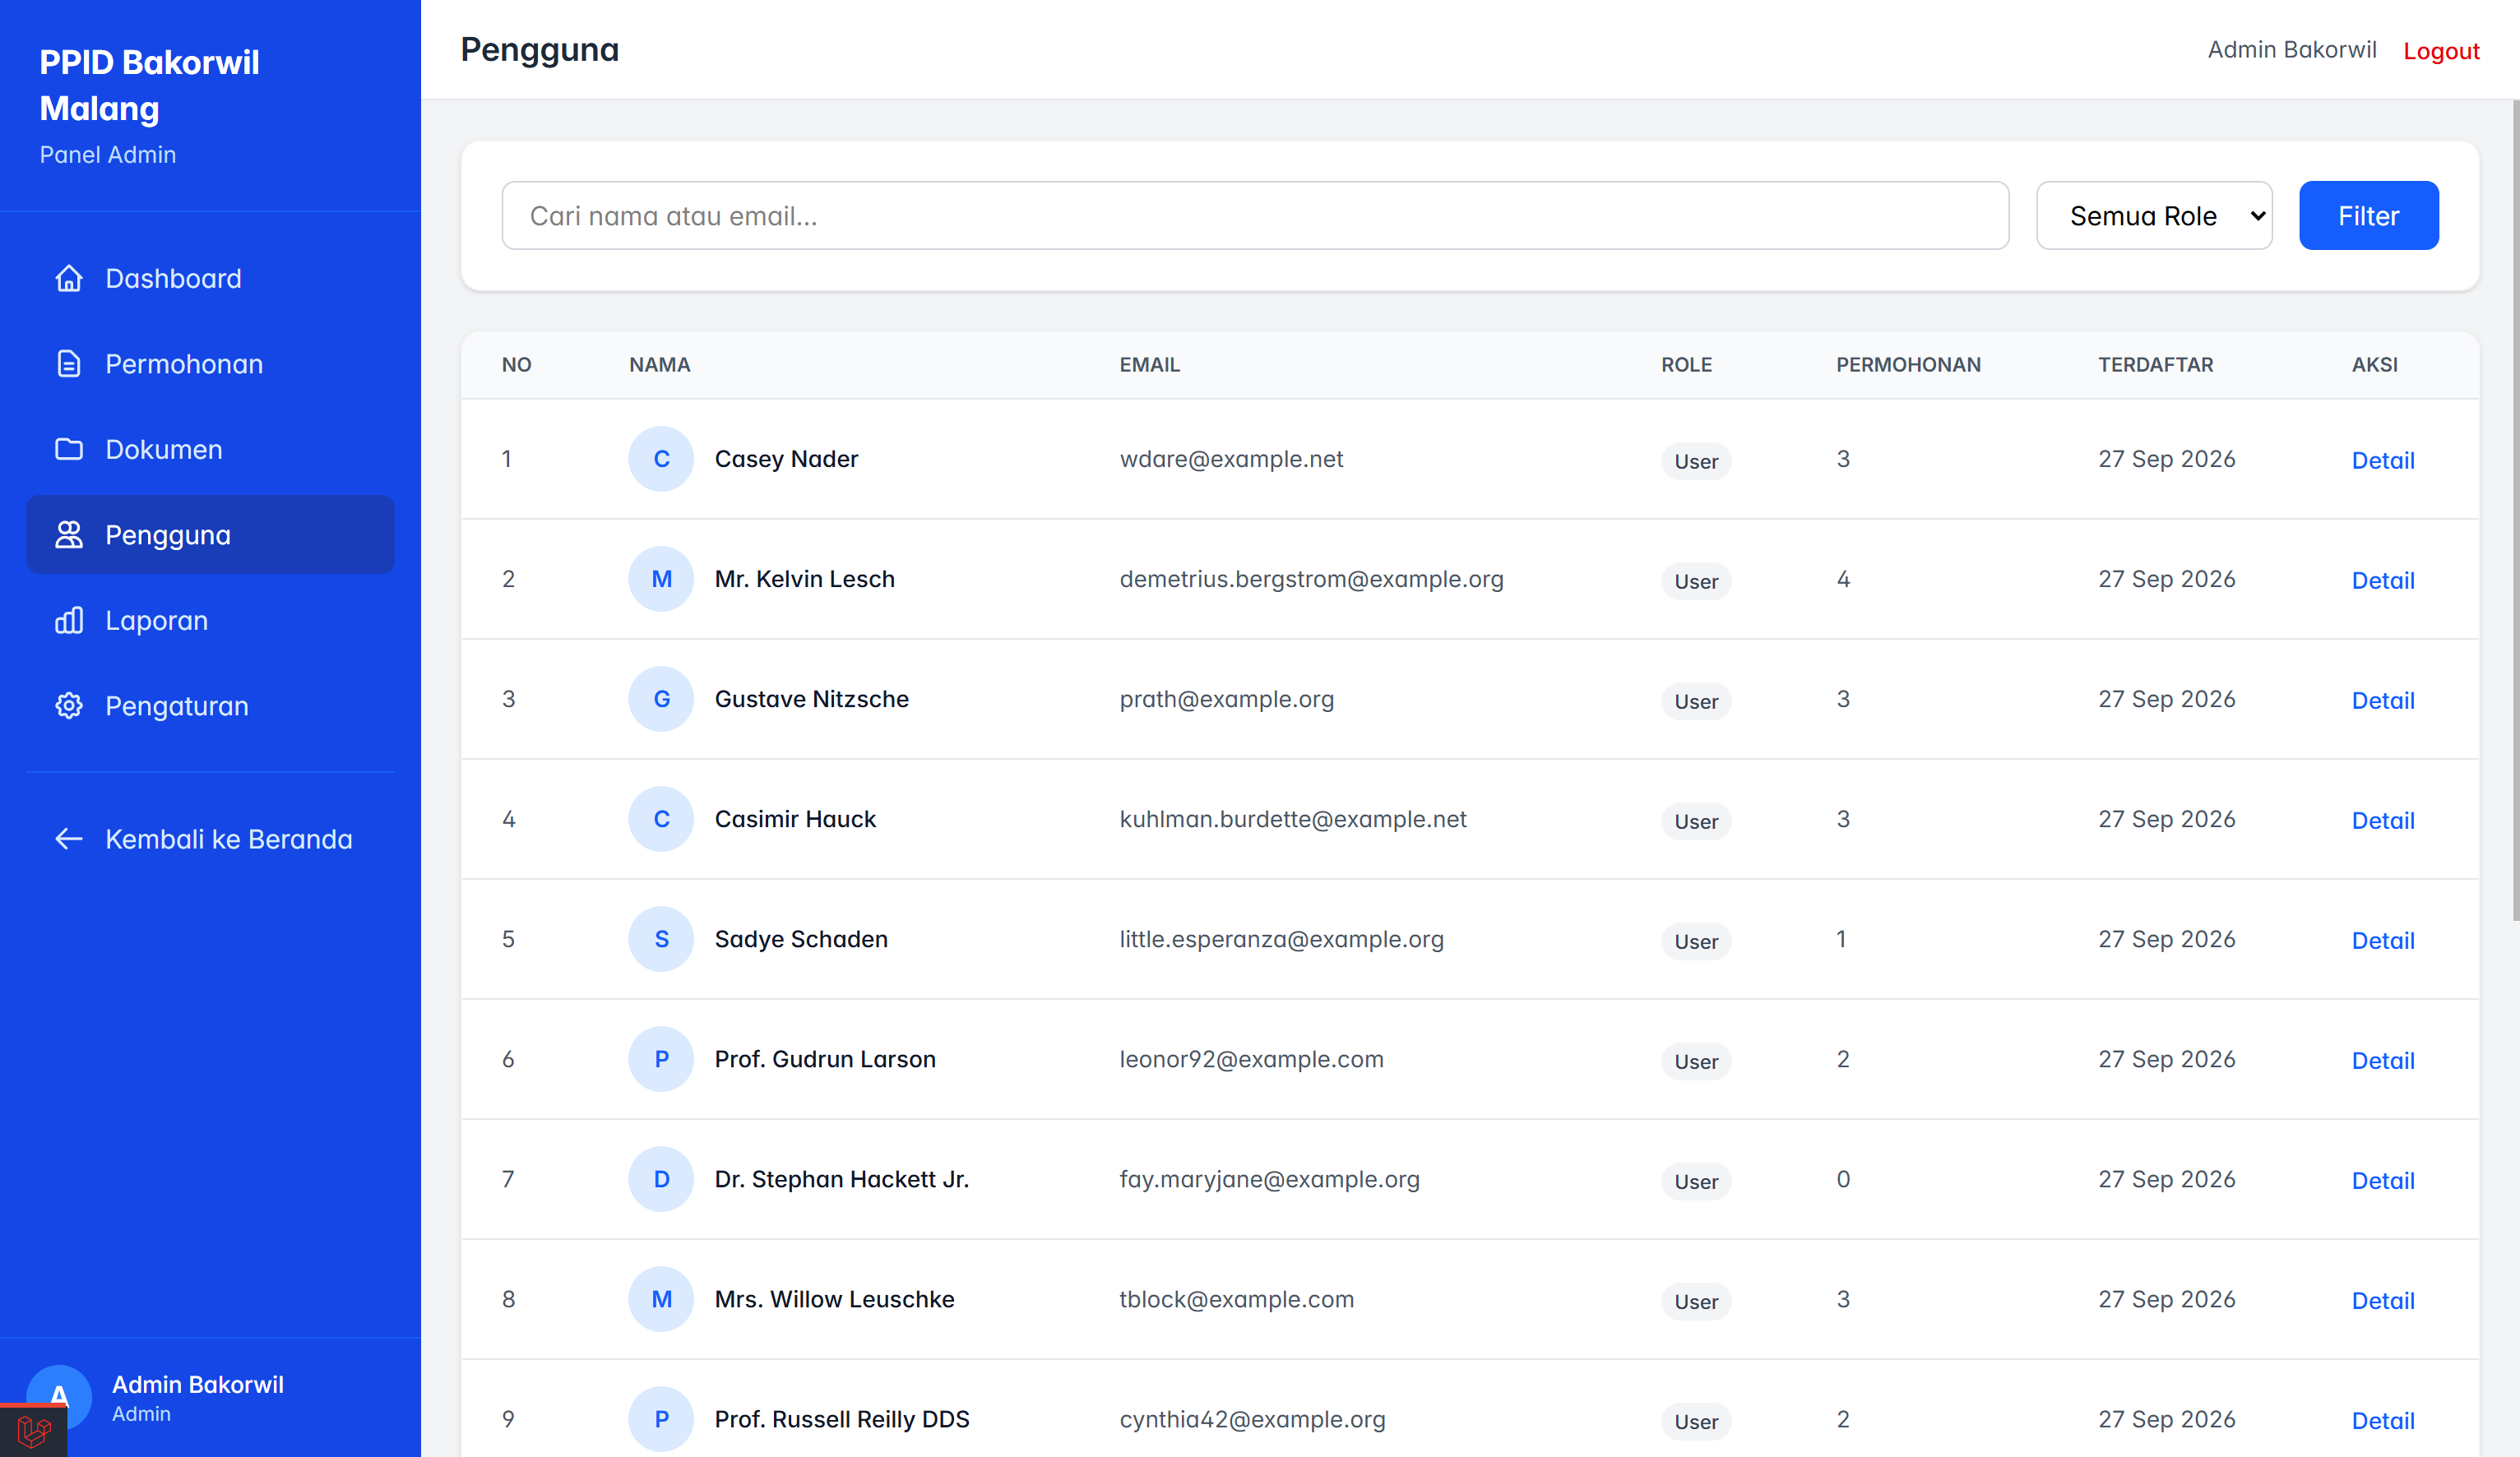The image size is (2520, 1457).
Task: Click the Dokumen folder icon
Action: point(69,449)
